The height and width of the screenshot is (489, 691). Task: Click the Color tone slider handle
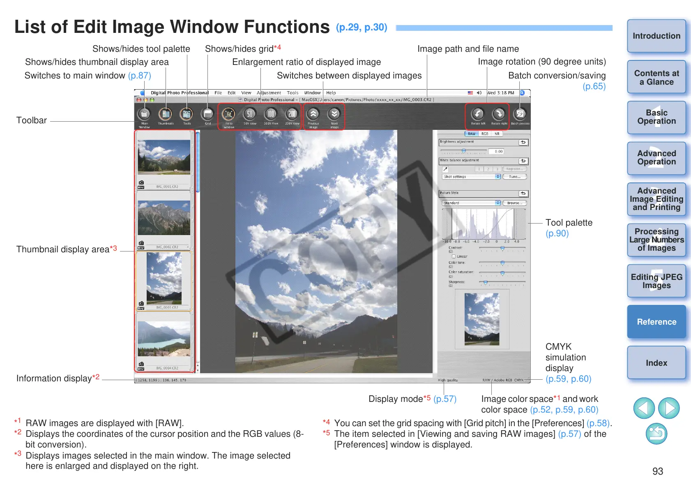pyautogui.click(x=502, y=263)
